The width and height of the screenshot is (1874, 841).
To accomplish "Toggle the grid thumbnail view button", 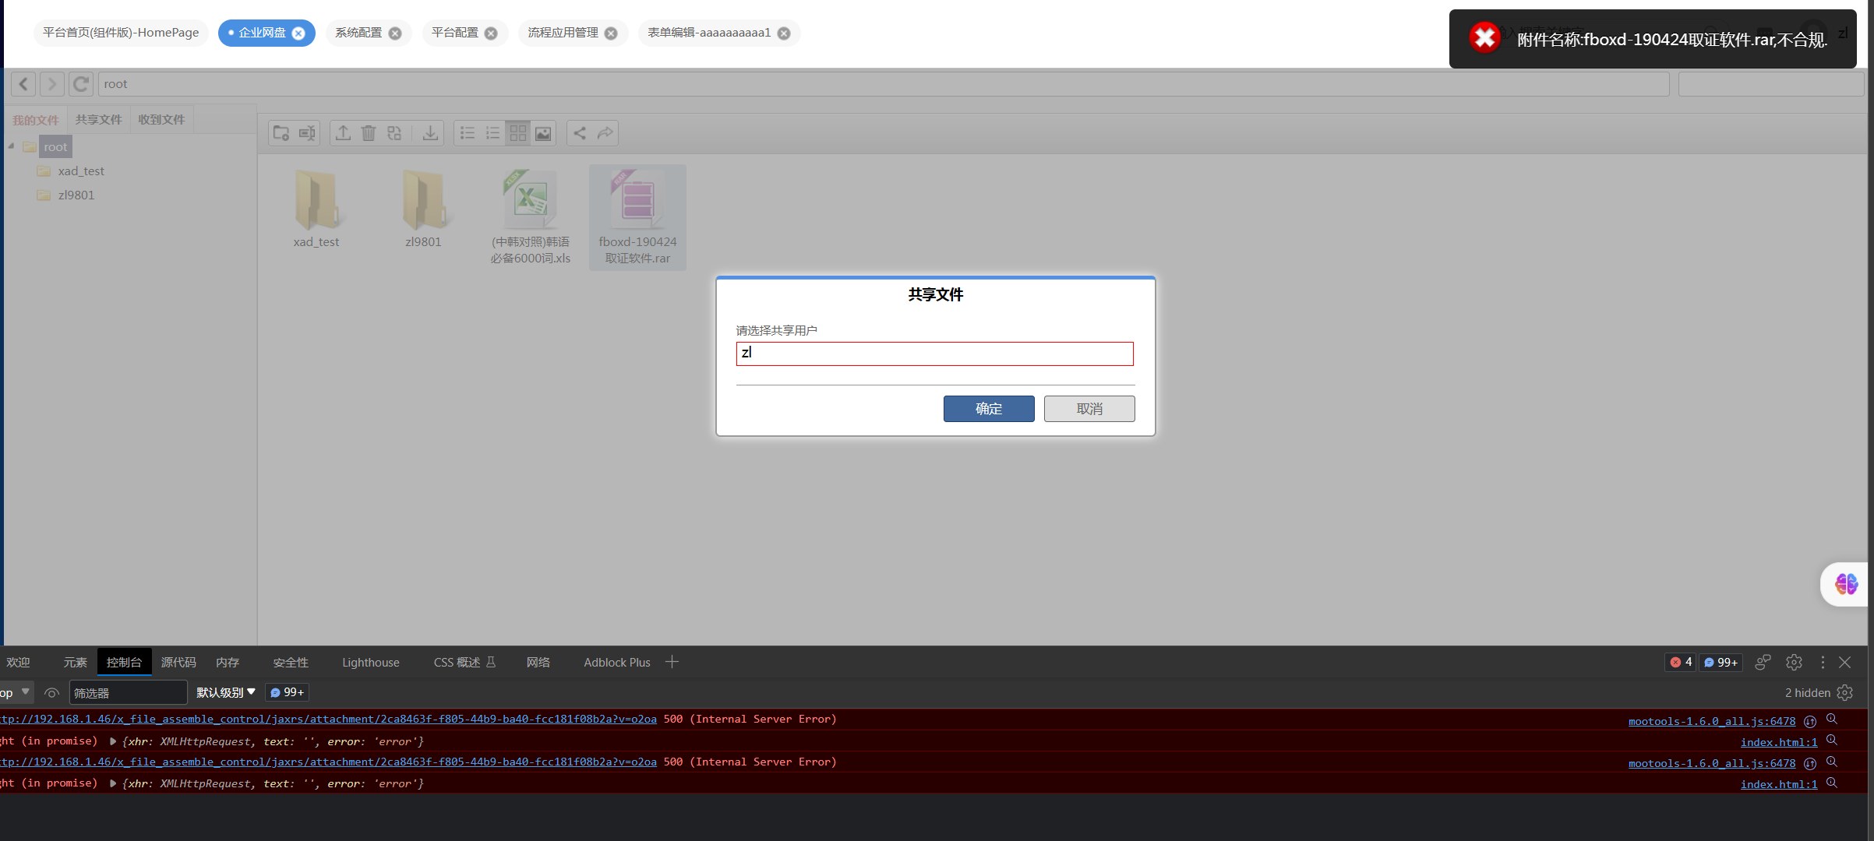I will click(518, 133).
